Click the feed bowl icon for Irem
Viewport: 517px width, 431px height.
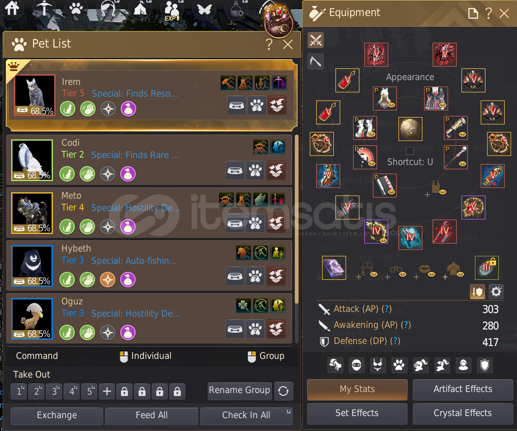[237, 106]
